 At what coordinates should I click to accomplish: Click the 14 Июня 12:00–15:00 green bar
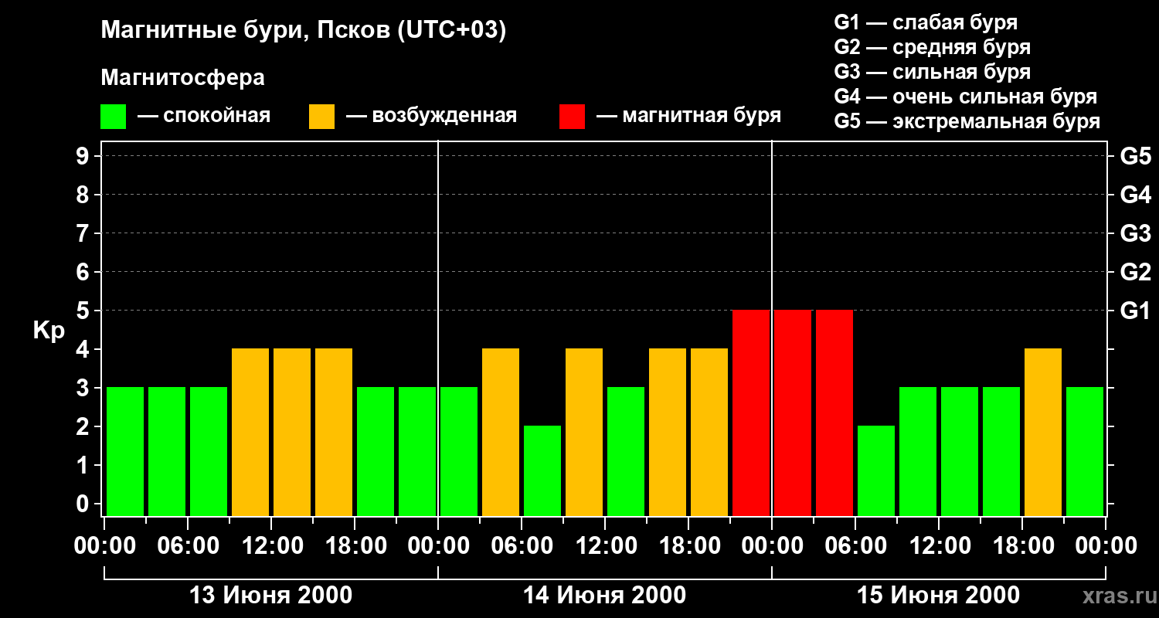point(626,451)
